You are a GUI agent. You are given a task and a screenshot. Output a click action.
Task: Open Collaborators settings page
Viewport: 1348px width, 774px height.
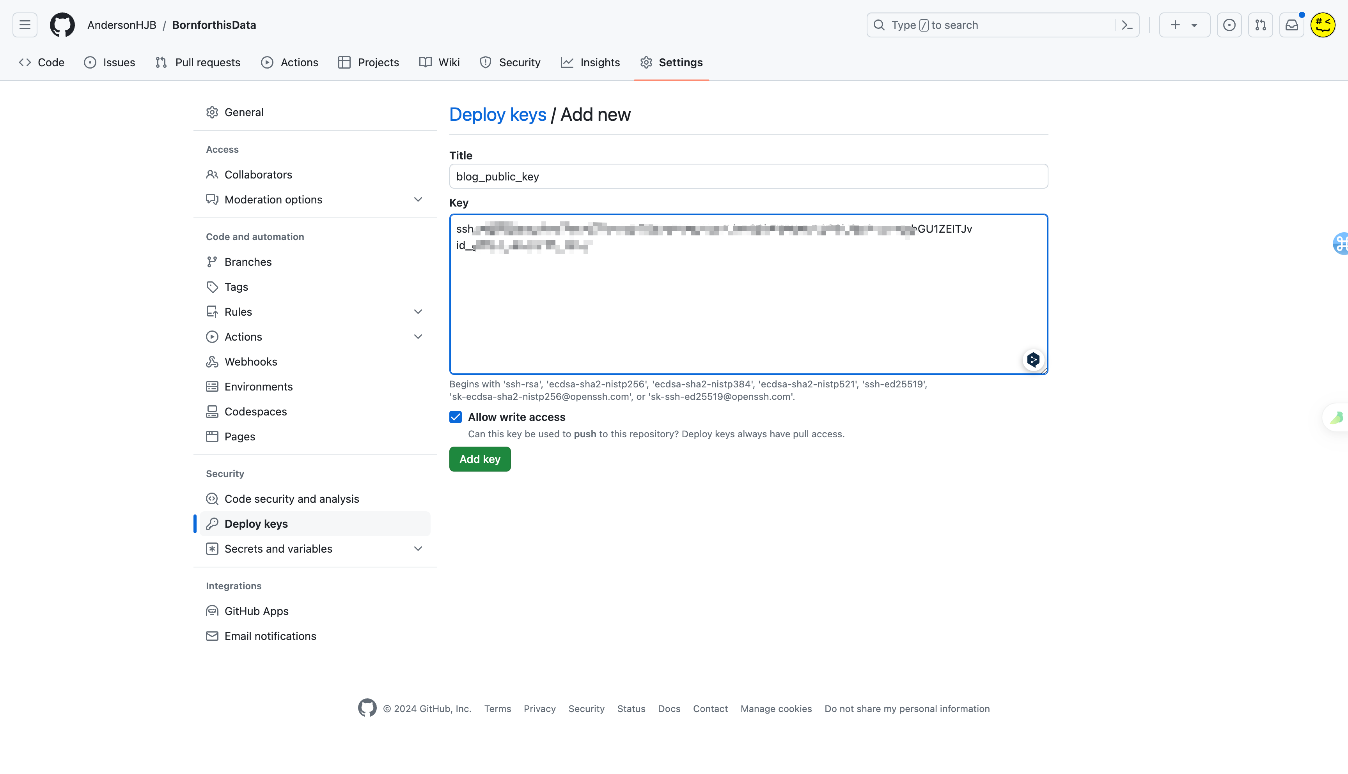[x=316, y=174]
